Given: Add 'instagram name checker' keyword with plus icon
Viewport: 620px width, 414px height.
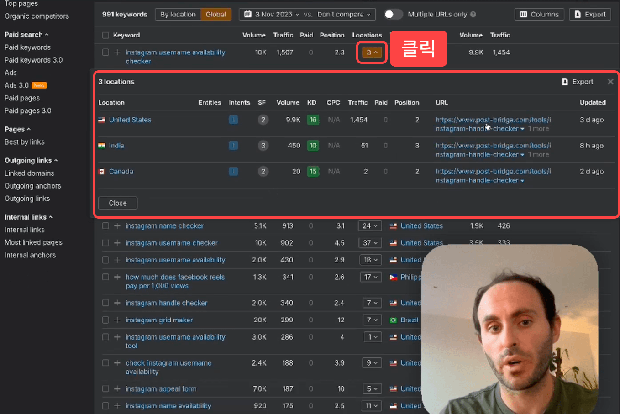Looking at the screenshot, I should (117, 226).
